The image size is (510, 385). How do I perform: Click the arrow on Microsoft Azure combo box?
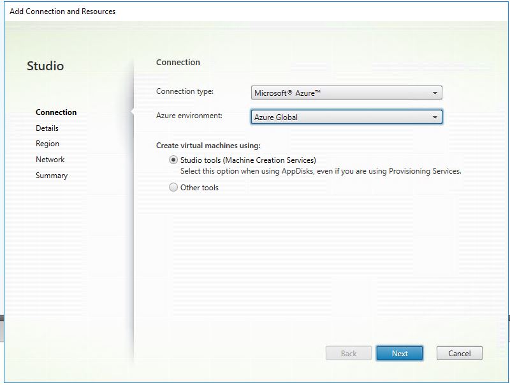435,93
